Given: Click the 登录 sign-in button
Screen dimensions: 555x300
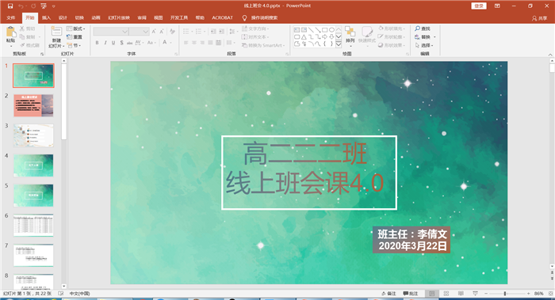Looking at the screenshot, I should point(479,6).
